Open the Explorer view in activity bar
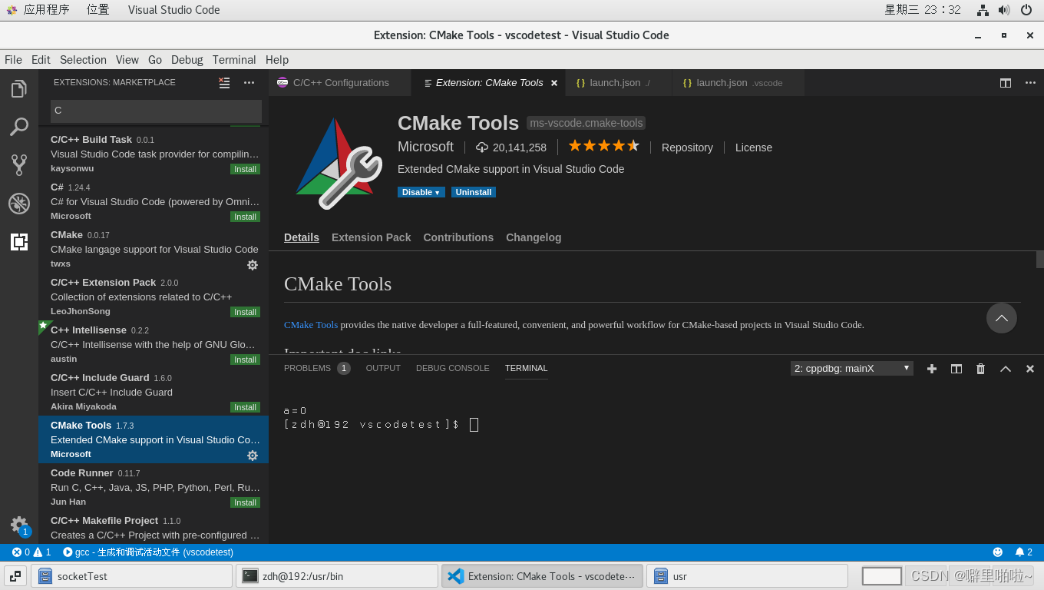Viewport: 1044px width, 590px height. coord(19,89)
